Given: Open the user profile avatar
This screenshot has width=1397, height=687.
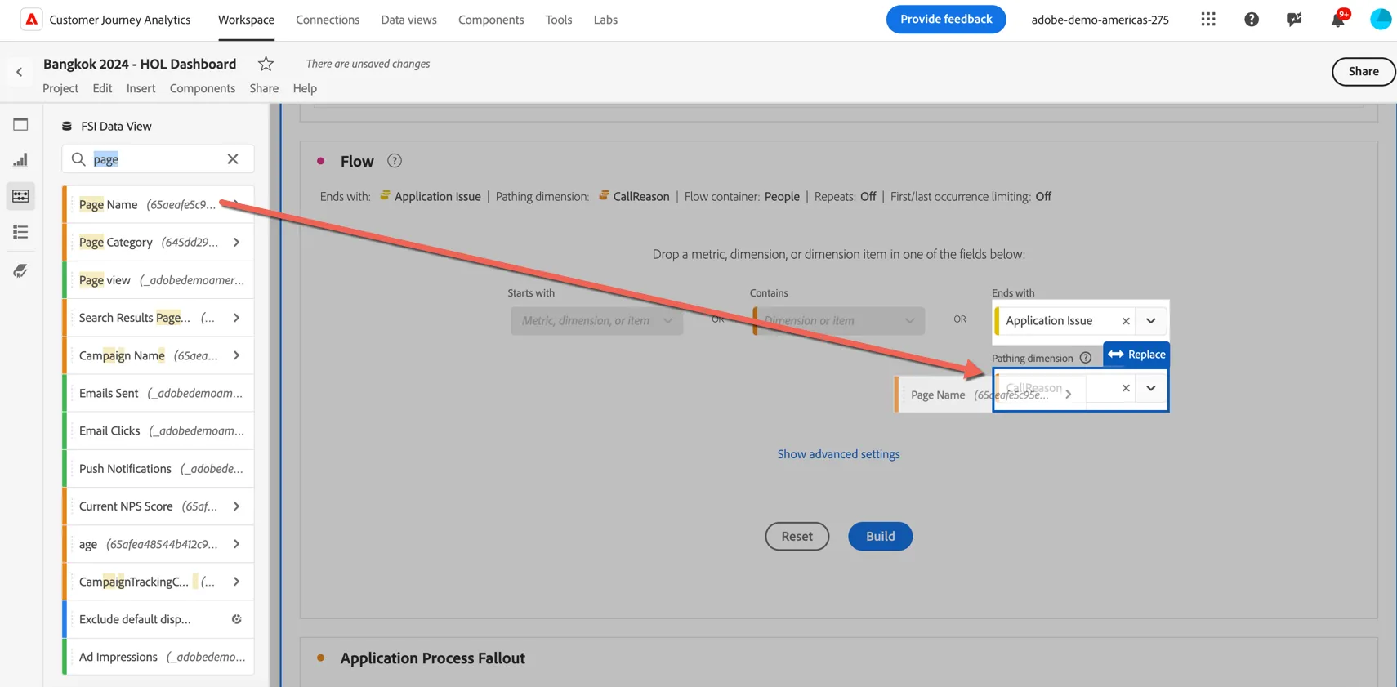Looking at the screenshot, I should pyautogui.click(x=1381, y=19).
